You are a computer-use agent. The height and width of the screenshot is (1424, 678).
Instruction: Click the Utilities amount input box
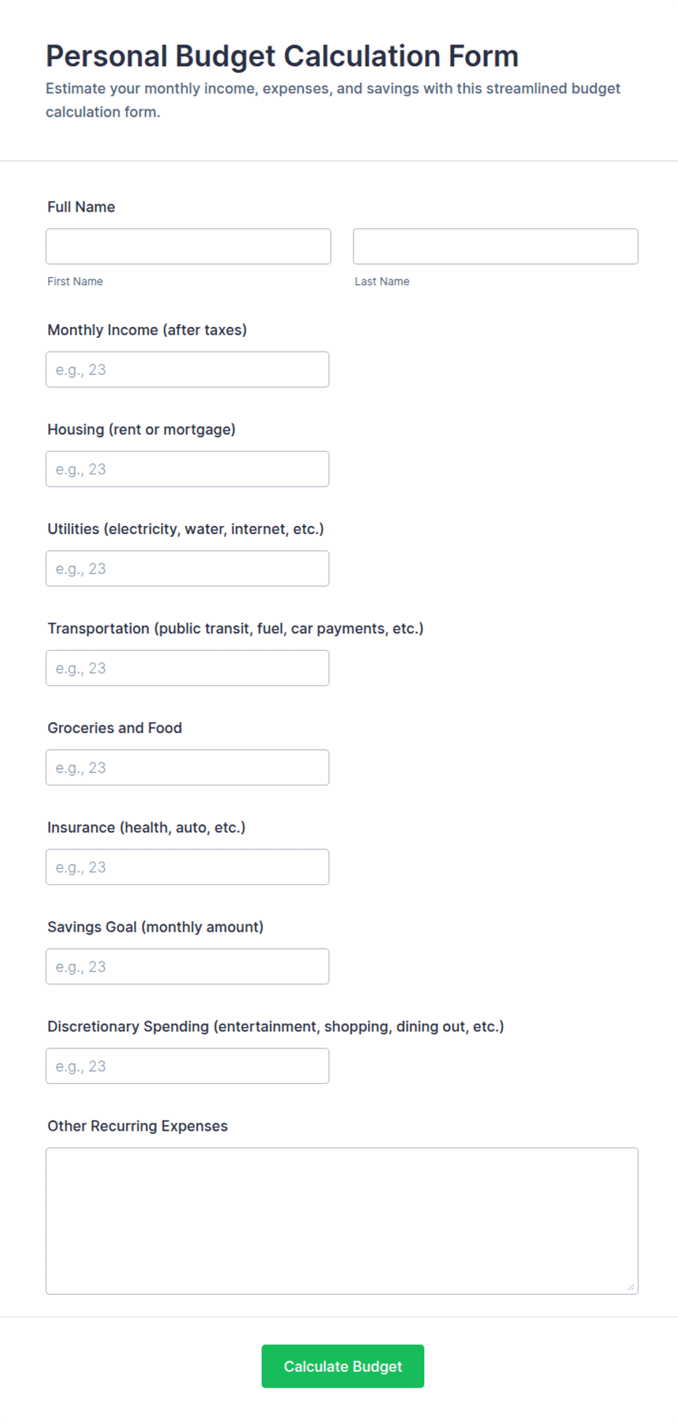coord(187,568)
